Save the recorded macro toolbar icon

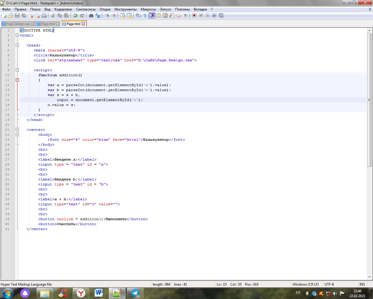point(221,15)
